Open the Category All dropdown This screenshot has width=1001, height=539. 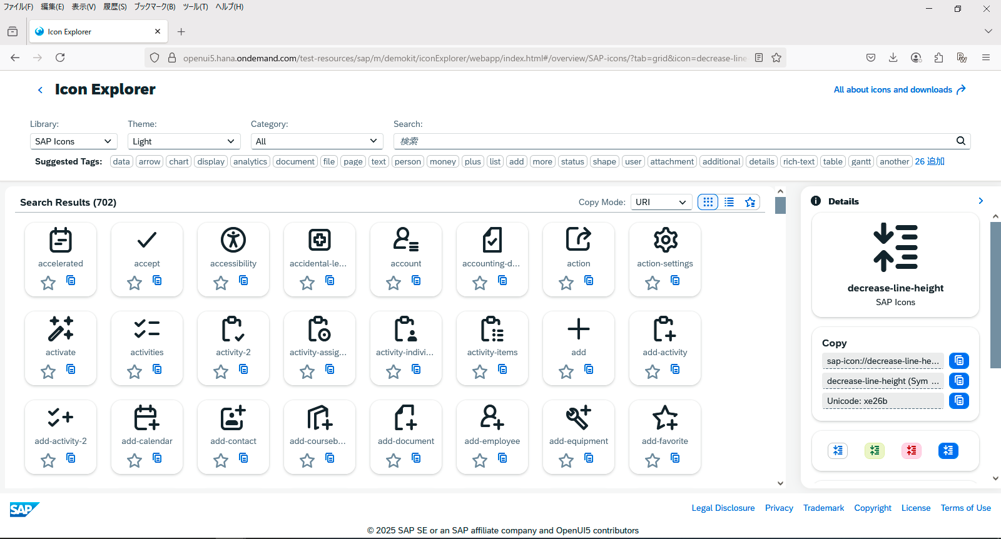pyautogui.click(x=317, y=141)
